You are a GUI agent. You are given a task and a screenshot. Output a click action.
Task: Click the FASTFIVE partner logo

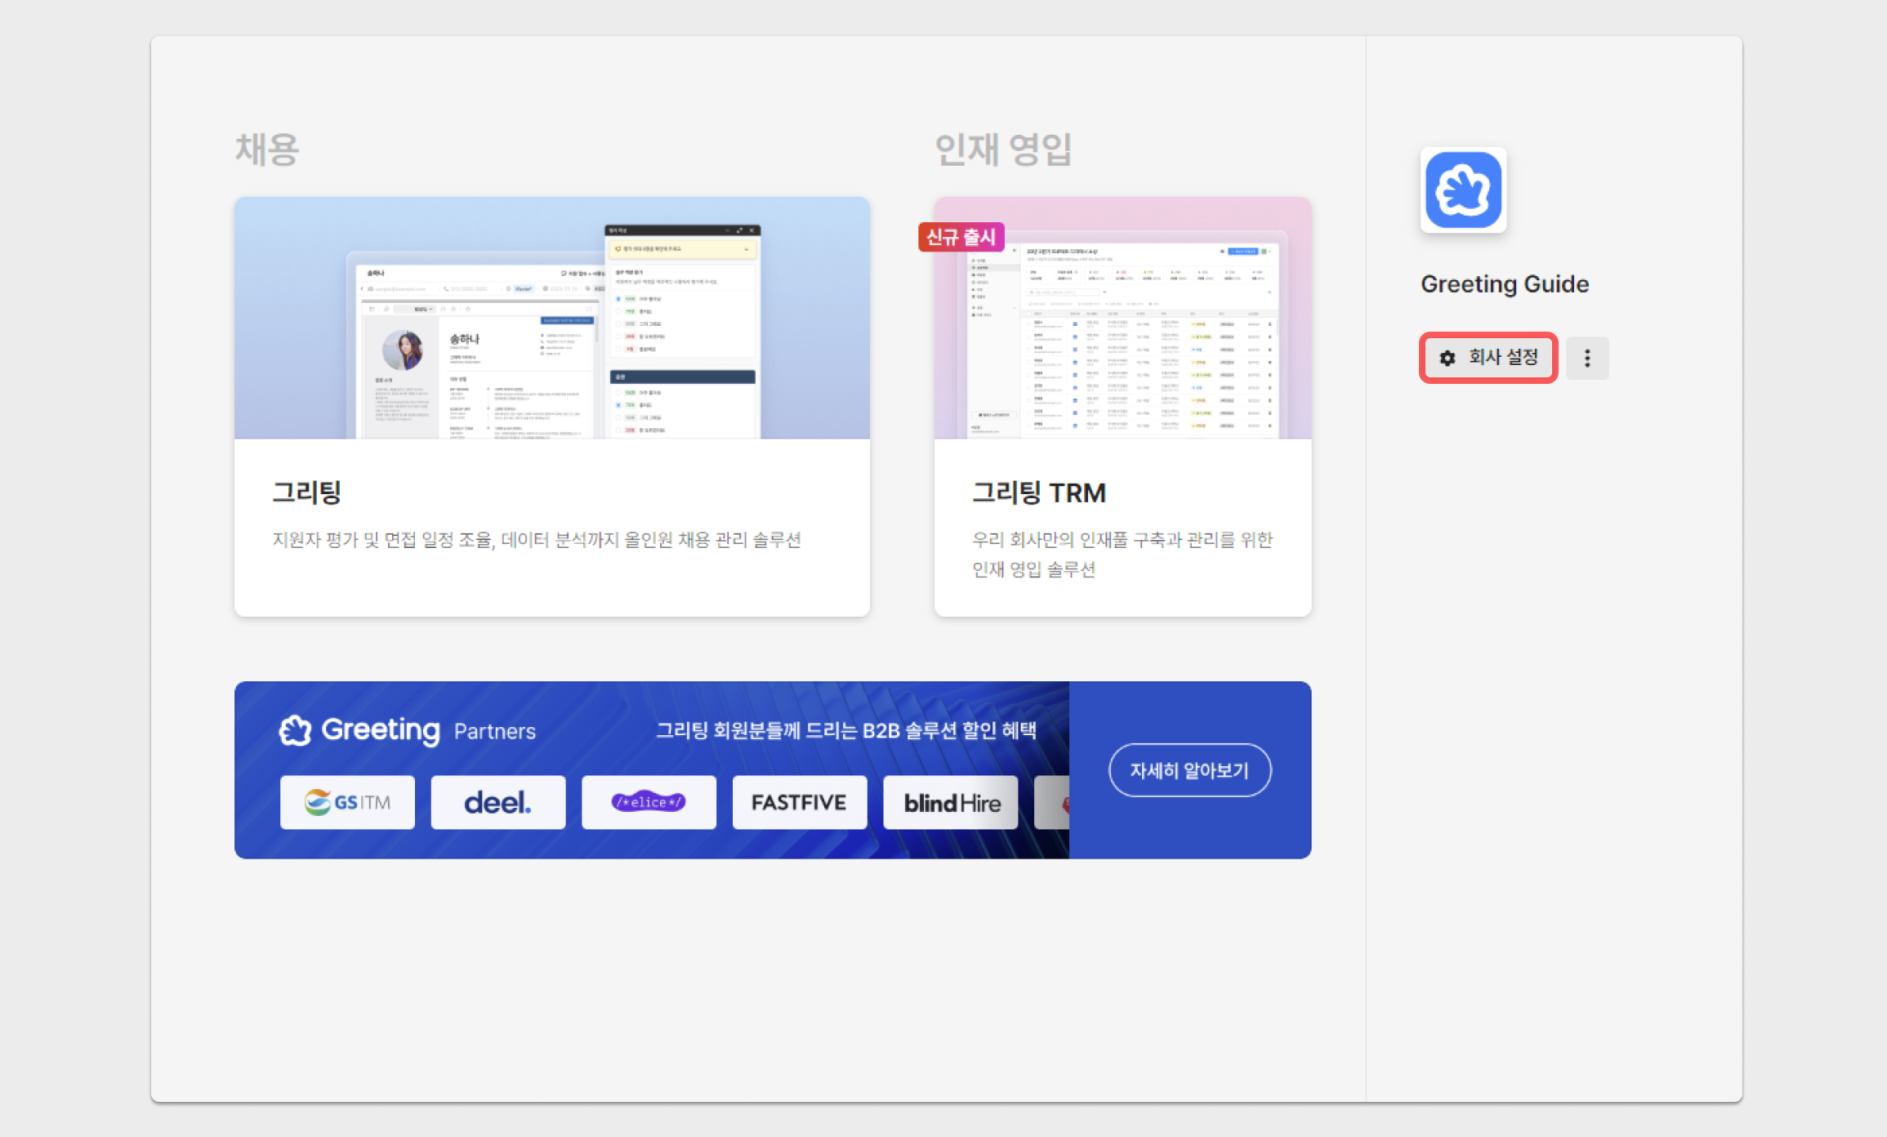(799, 802)
